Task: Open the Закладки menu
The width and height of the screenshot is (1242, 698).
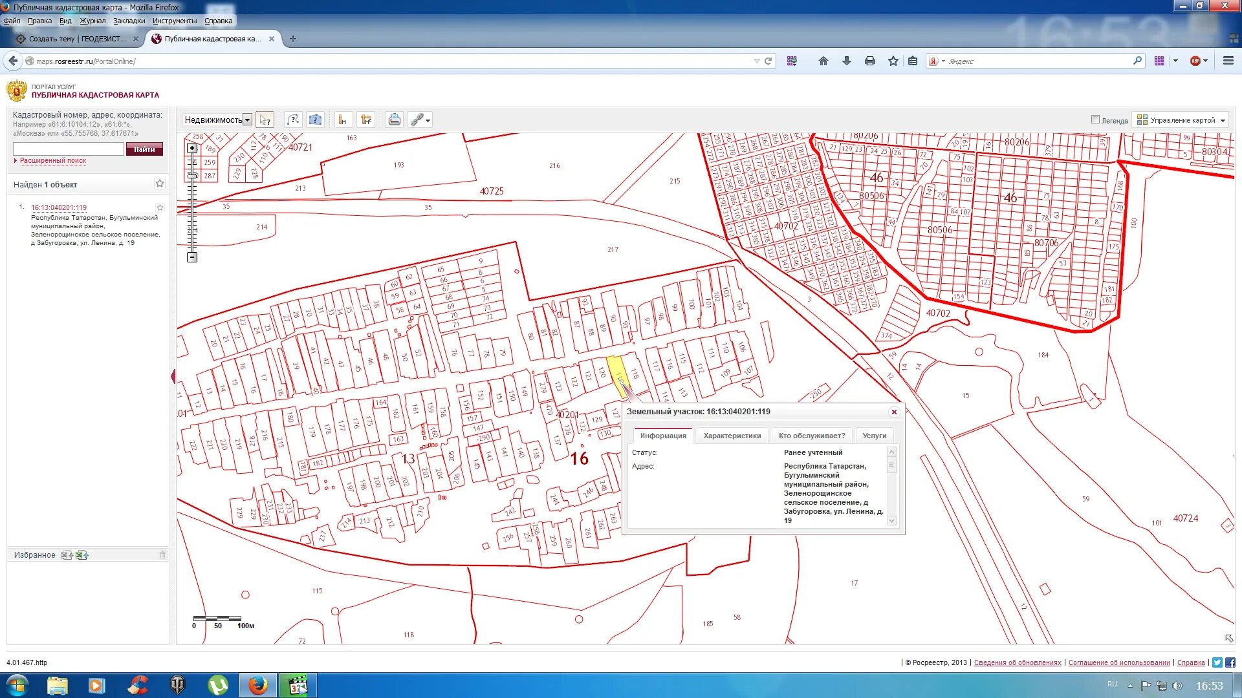Action: pyautogui.click(x=129, y=21)
